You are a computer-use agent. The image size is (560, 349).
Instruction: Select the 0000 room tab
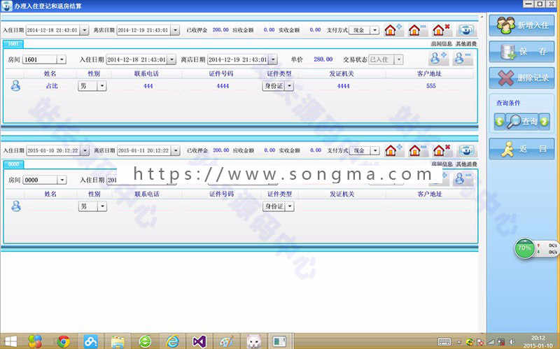[x=13, y=164]
